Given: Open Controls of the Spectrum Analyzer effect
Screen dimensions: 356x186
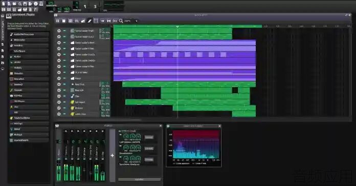Looking at the screenshot, I should [149, 159].
